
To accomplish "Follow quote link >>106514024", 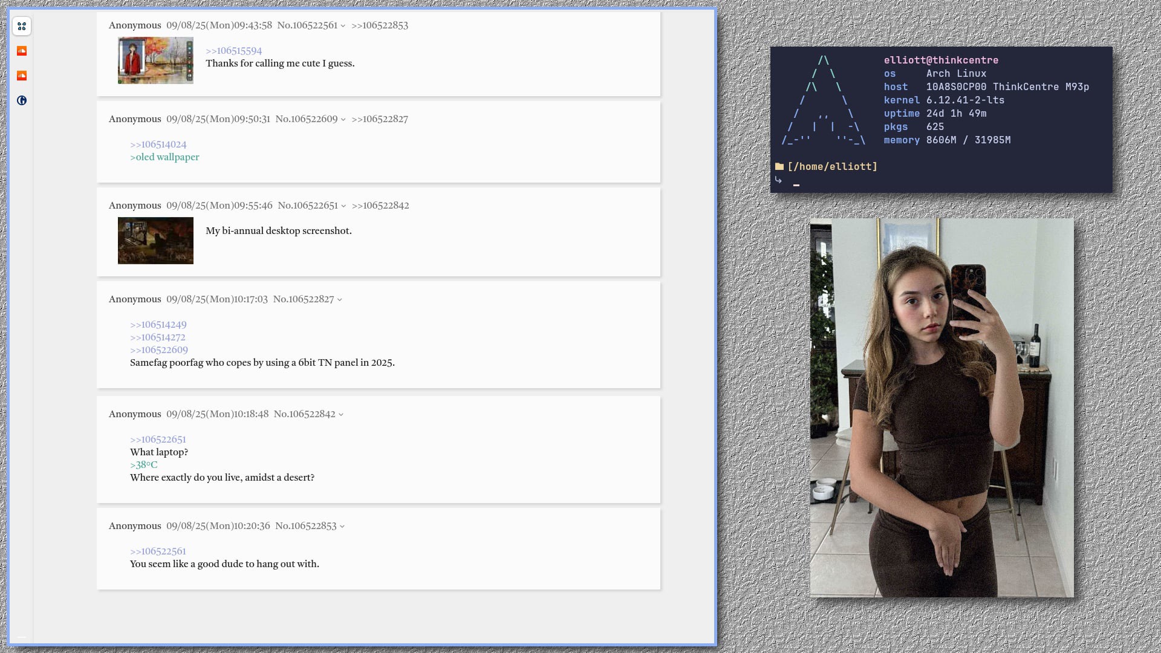I will [158, 145].
